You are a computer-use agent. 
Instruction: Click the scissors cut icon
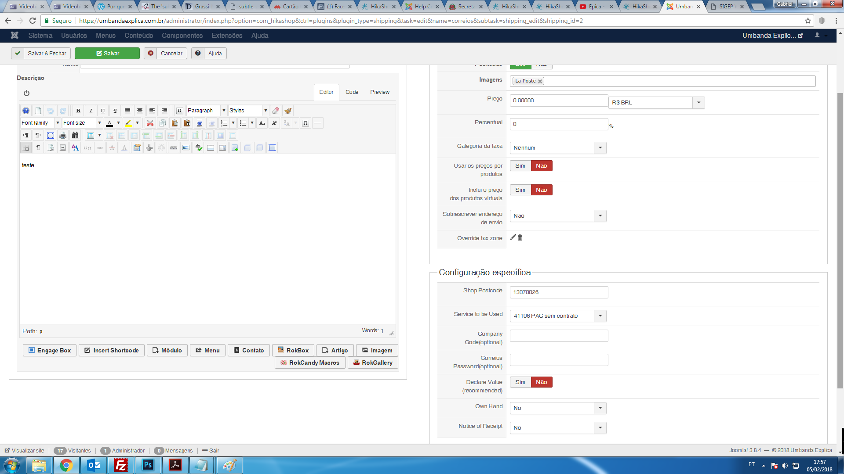(x=150, y=123)
